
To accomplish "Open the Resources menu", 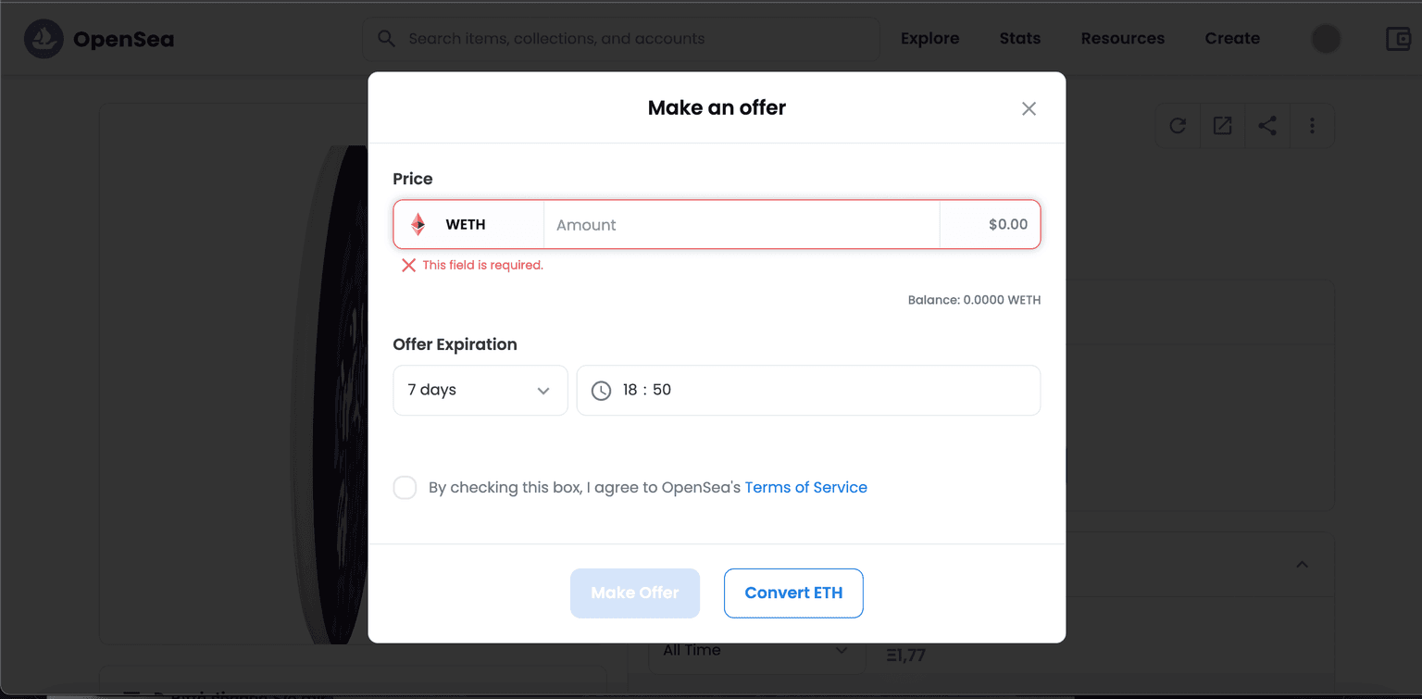I will click(x=1122, y=39).
